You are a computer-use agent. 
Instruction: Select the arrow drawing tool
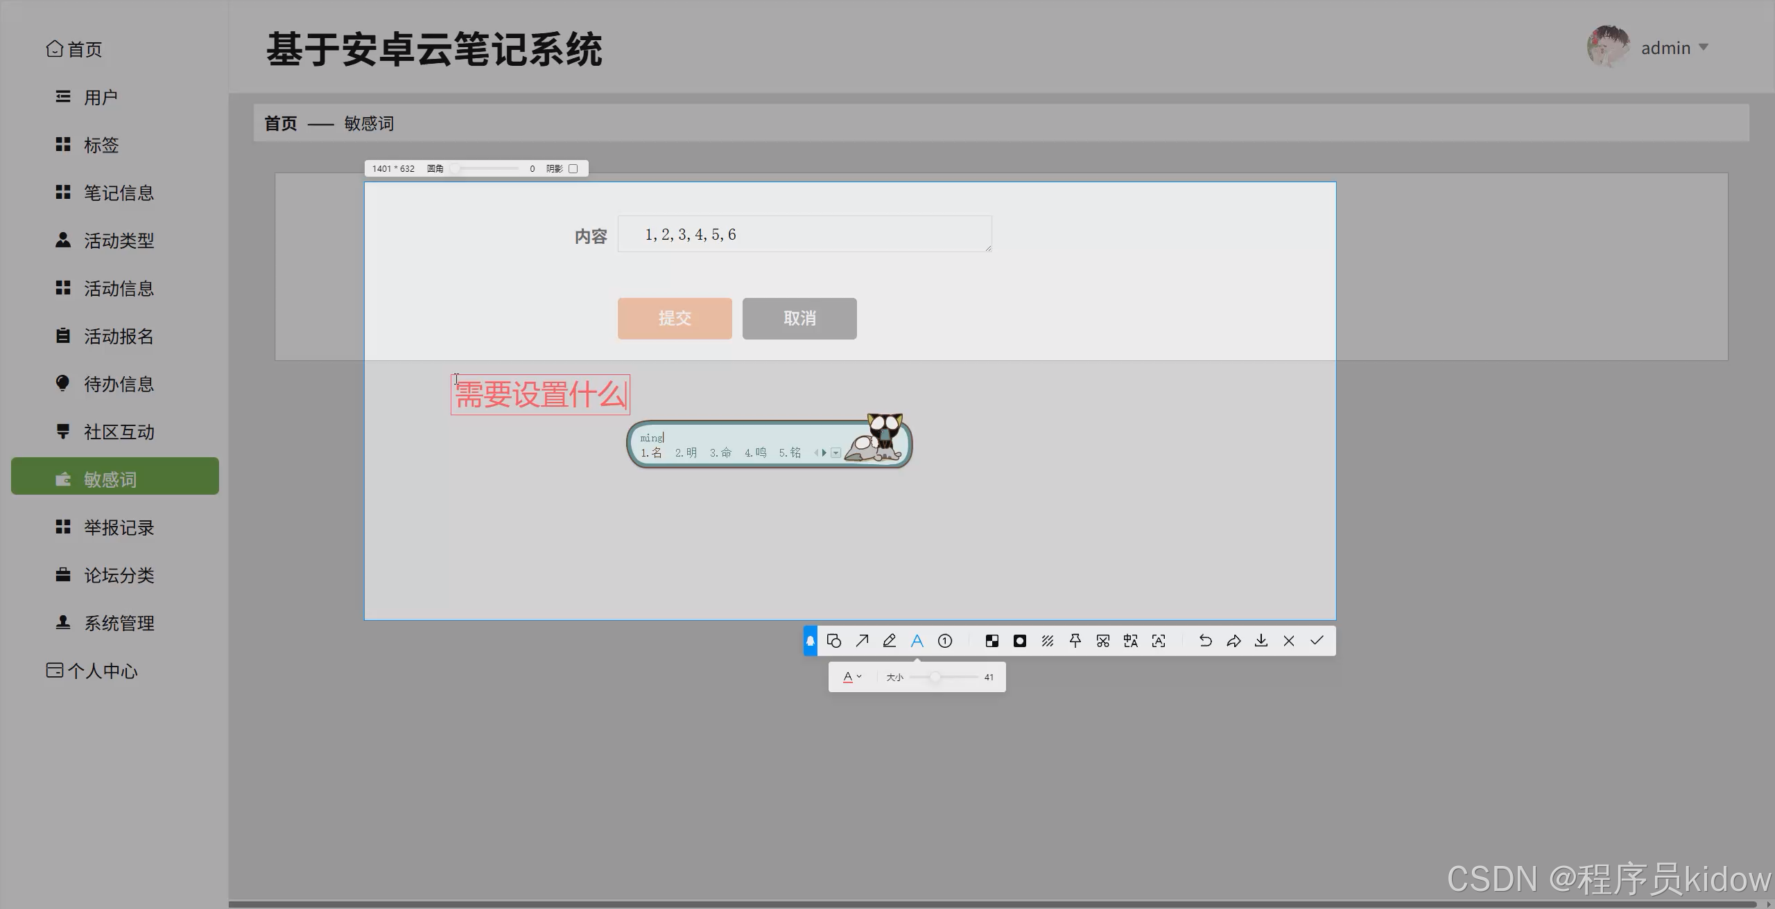pos(862,641)
